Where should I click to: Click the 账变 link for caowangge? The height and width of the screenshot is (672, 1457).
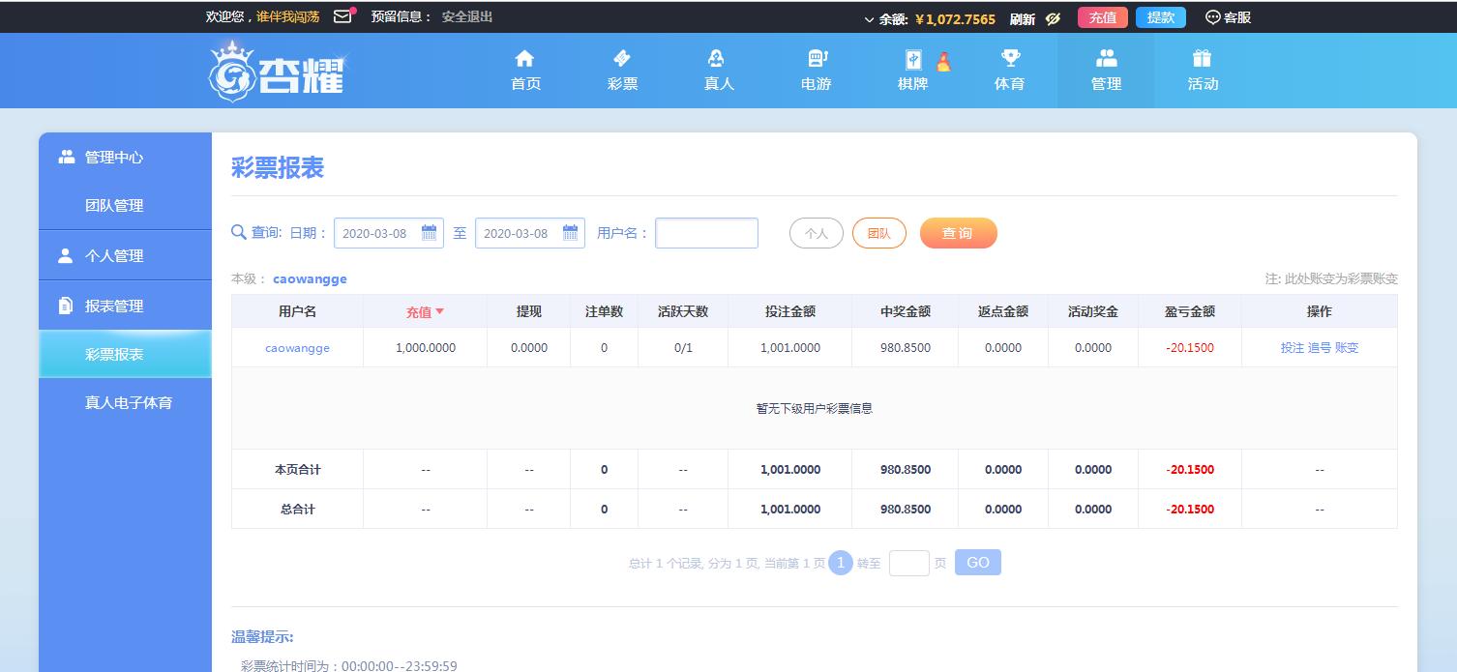click(x=1347, y=348)
